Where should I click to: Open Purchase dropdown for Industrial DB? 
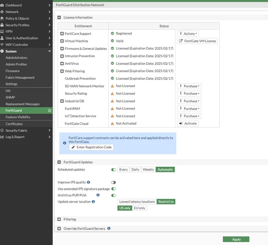click(189, 101)
